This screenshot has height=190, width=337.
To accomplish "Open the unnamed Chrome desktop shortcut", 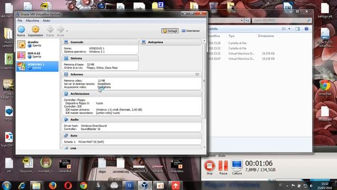I will point(325,88).
